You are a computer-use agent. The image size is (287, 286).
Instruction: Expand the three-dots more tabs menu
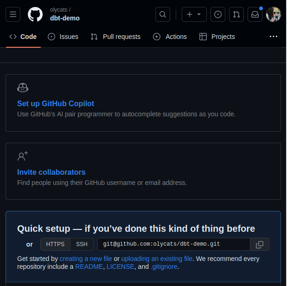[274, 37]
